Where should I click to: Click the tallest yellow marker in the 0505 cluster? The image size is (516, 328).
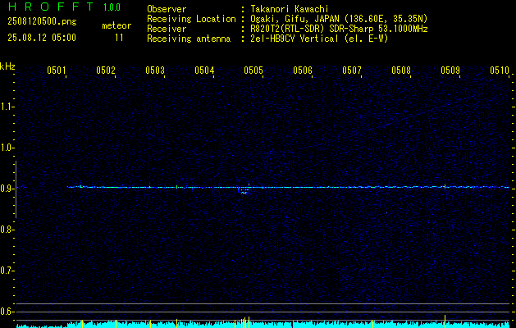point(249,322)
